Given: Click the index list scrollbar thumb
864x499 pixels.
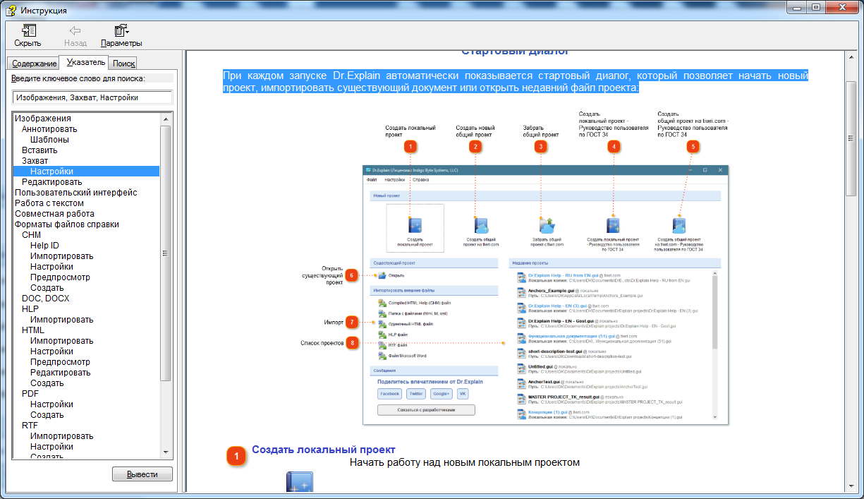Looking at the screenshot, I should coord(166,254).
